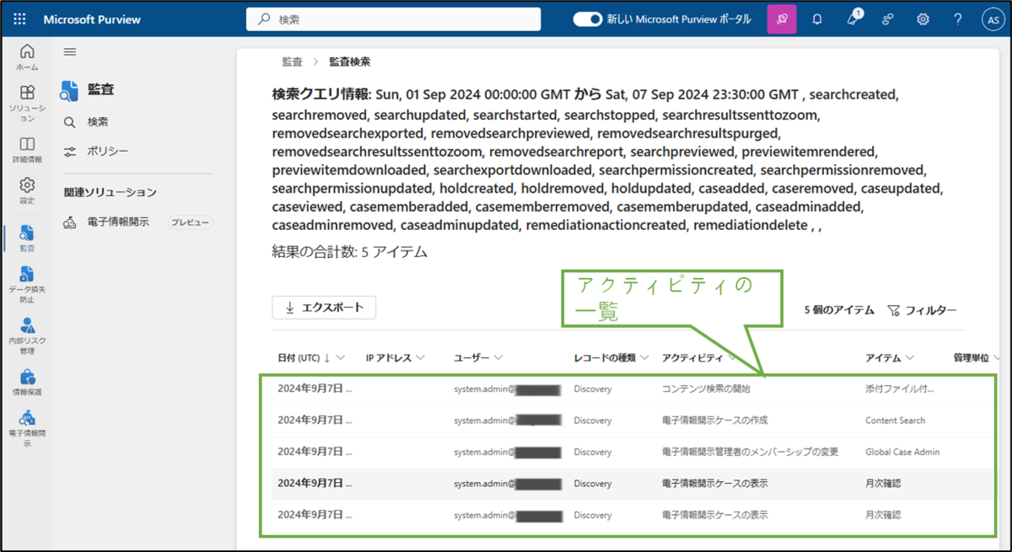Click the 添付ファイル付... item cell
The width and height of the screenshot is (1012, 552).
(x=899, y=389)
